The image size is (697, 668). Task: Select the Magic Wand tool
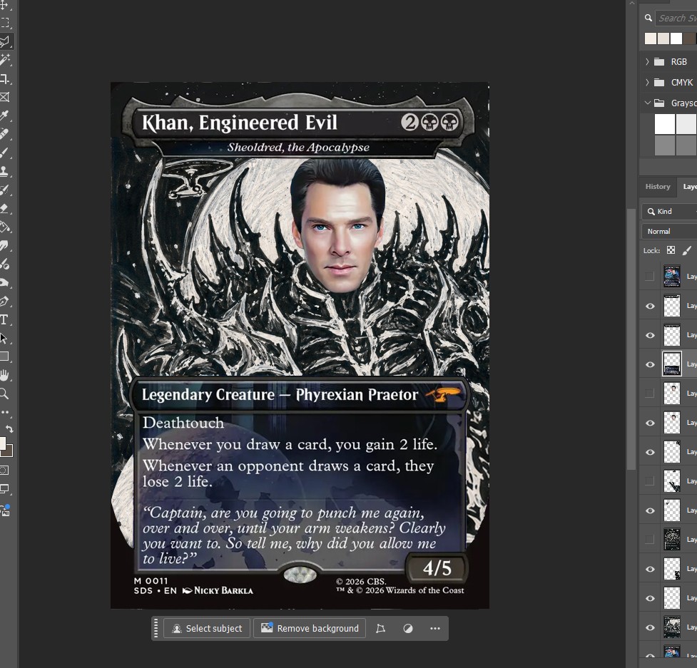point(4,60)
